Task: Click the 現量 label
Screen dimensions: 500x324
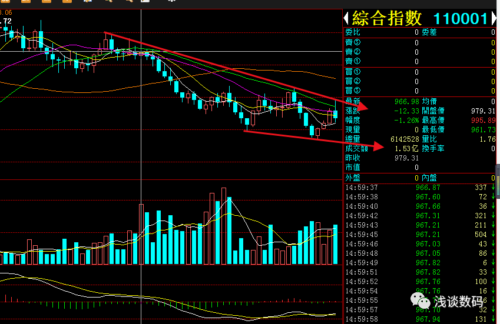Action: (x=352, y=129)
